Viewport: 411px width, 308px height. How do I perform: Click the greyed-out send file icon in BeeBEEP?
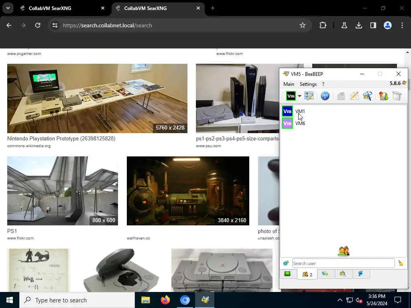click(x=341, y=96)
